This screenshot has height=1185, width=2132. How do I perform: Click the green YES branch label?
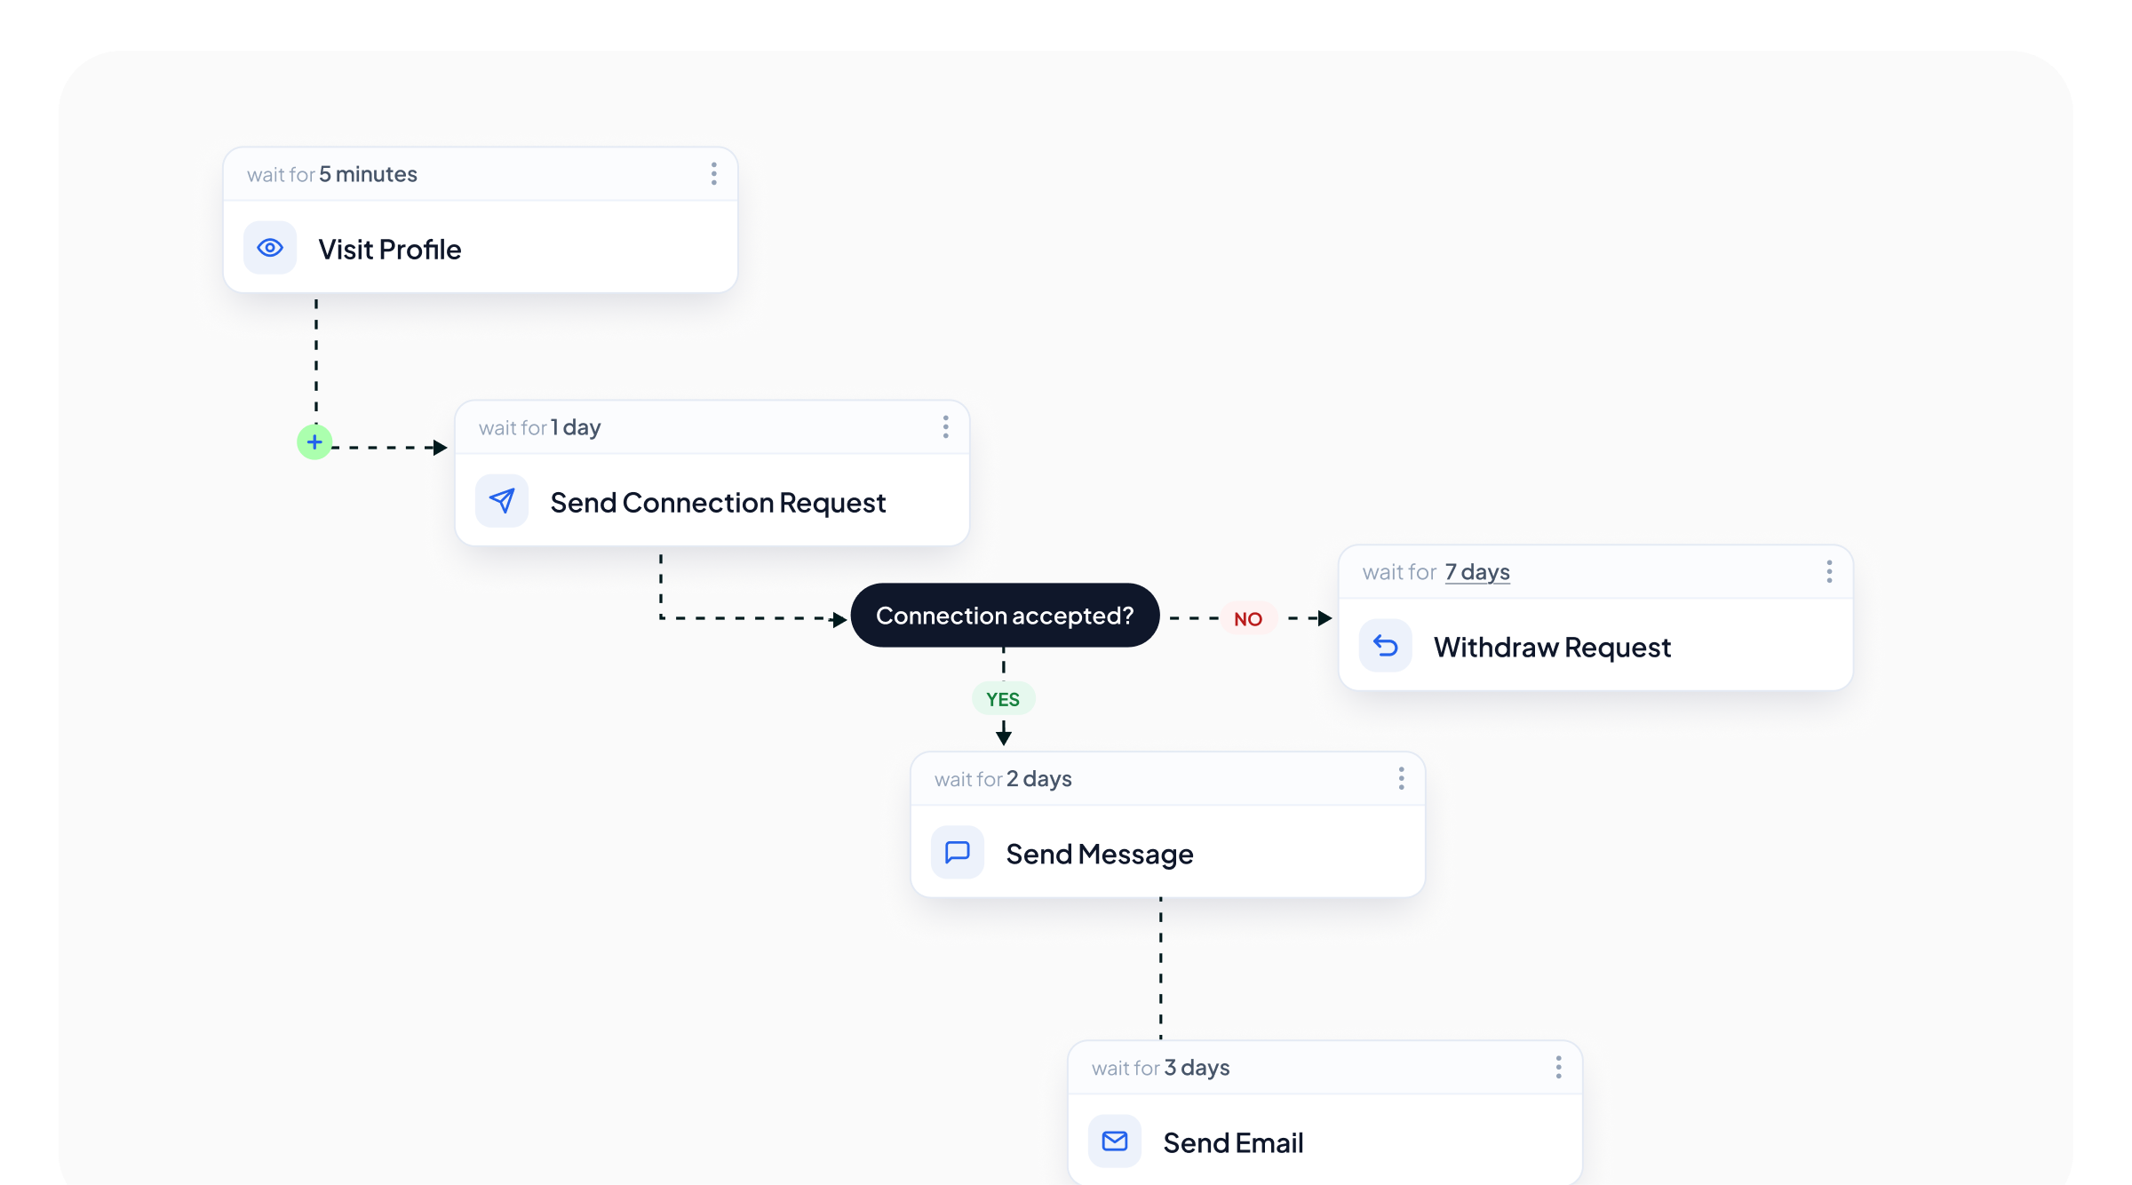click(1003, 699)
